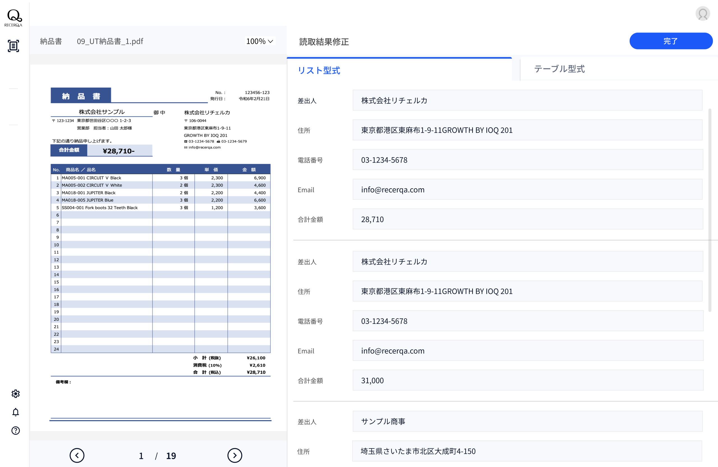Edit second 住所 field

[527, 291]
